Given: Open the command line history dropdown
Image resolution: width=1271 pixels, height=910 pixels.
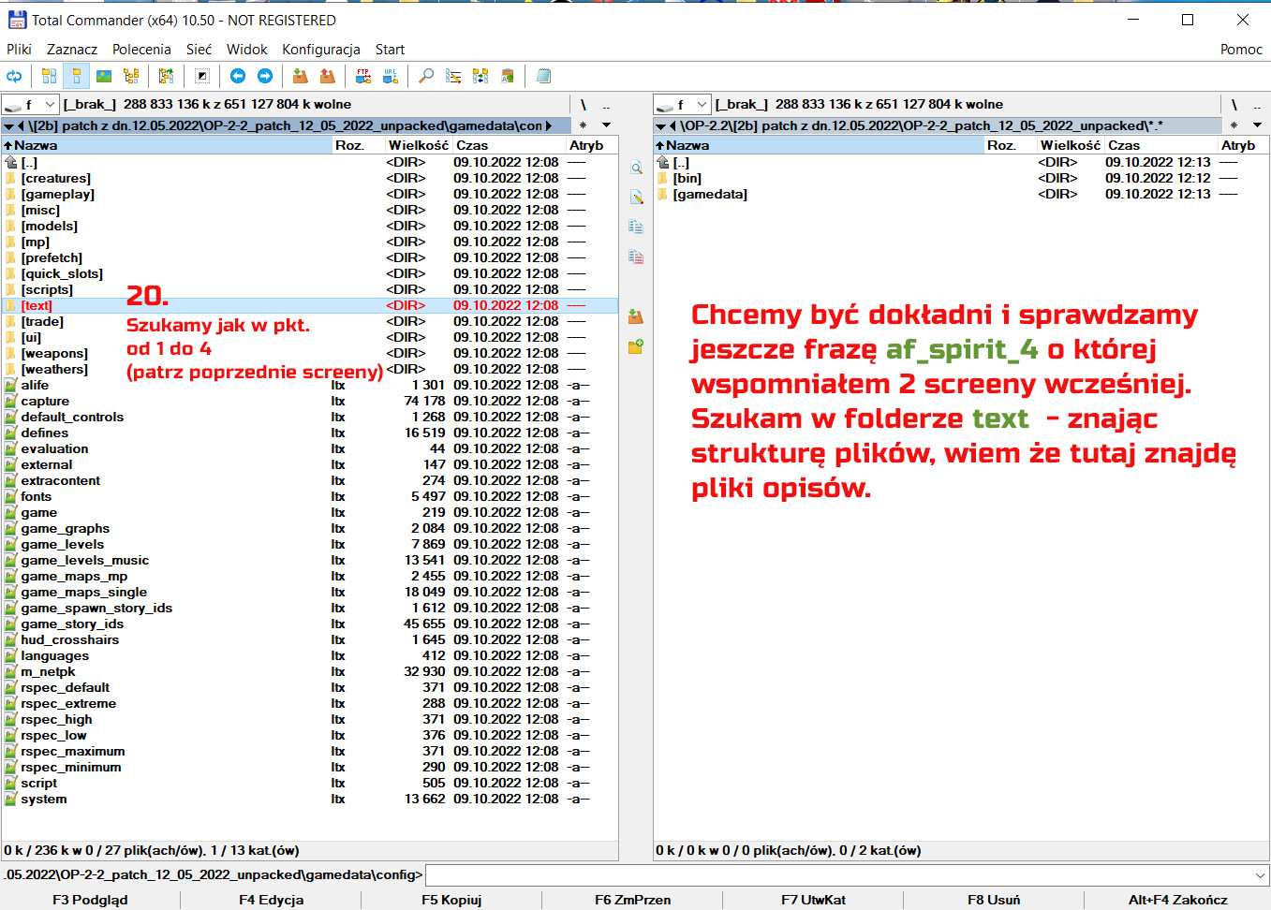Looking at the screenshot, I should pos(1260,875).
